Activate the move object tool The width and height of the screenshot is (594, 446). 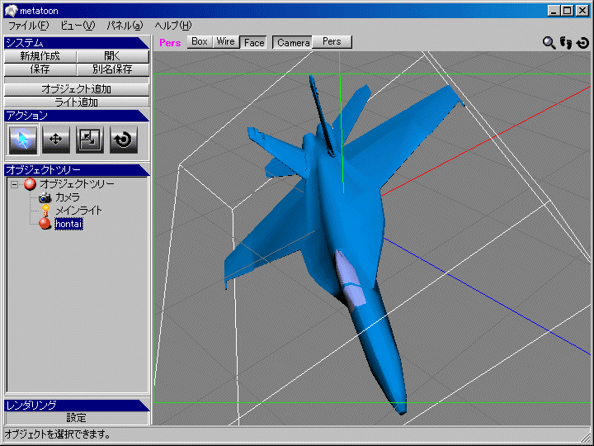56,140
